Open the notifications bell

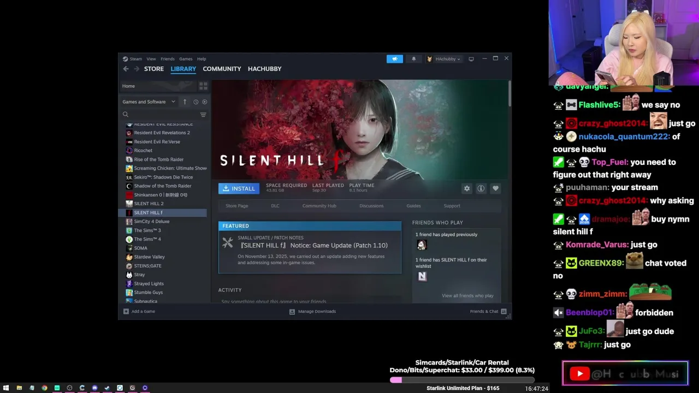click(413, 59)
